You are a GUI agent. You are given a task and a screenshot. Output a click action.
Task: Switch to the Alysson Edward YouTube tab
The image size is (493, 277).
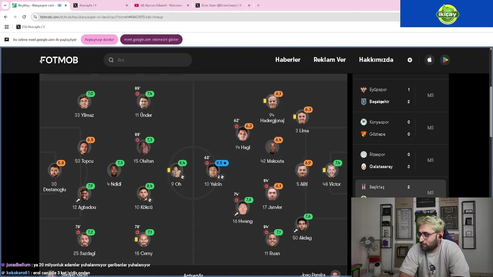pos(161,5)
